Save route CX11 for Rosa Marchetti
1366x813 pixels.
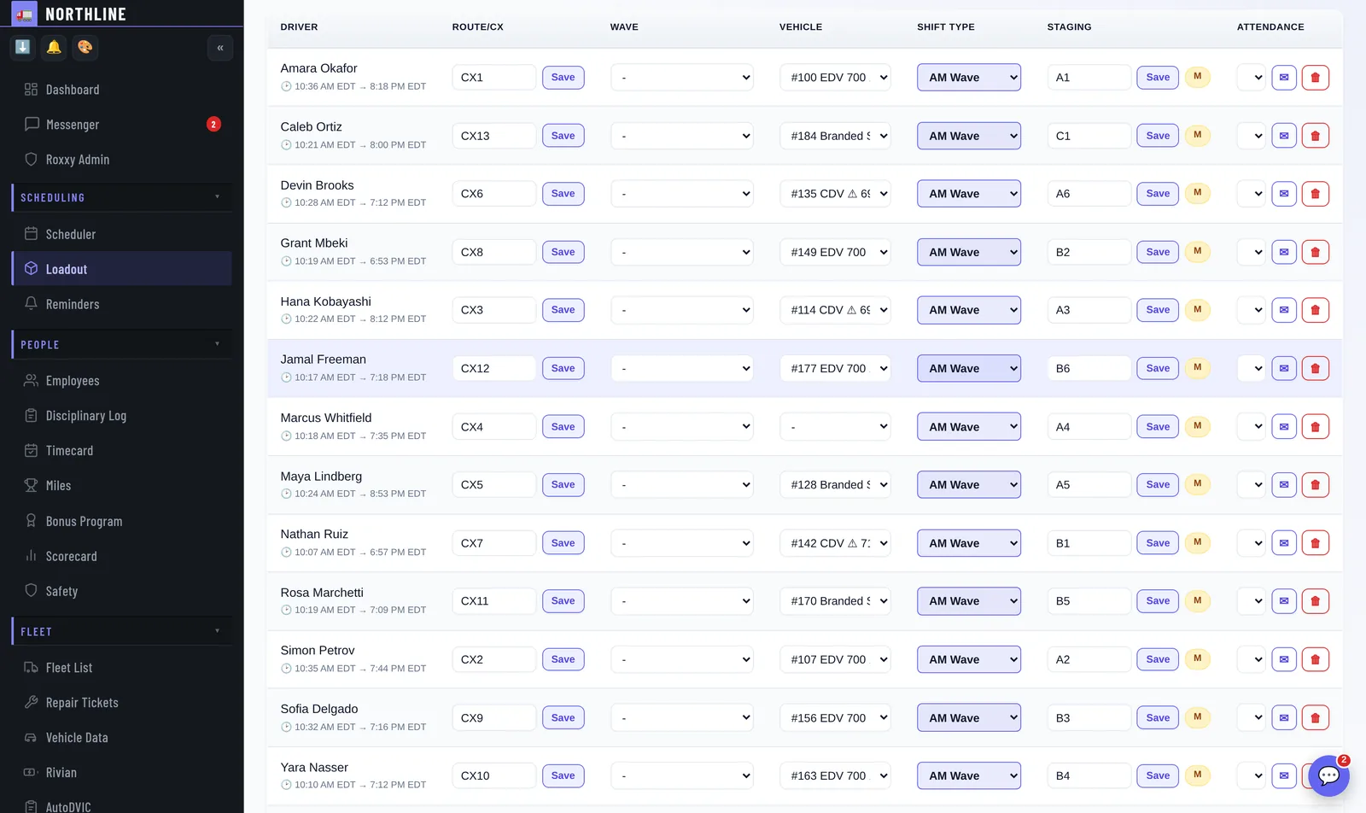point(563,601)
